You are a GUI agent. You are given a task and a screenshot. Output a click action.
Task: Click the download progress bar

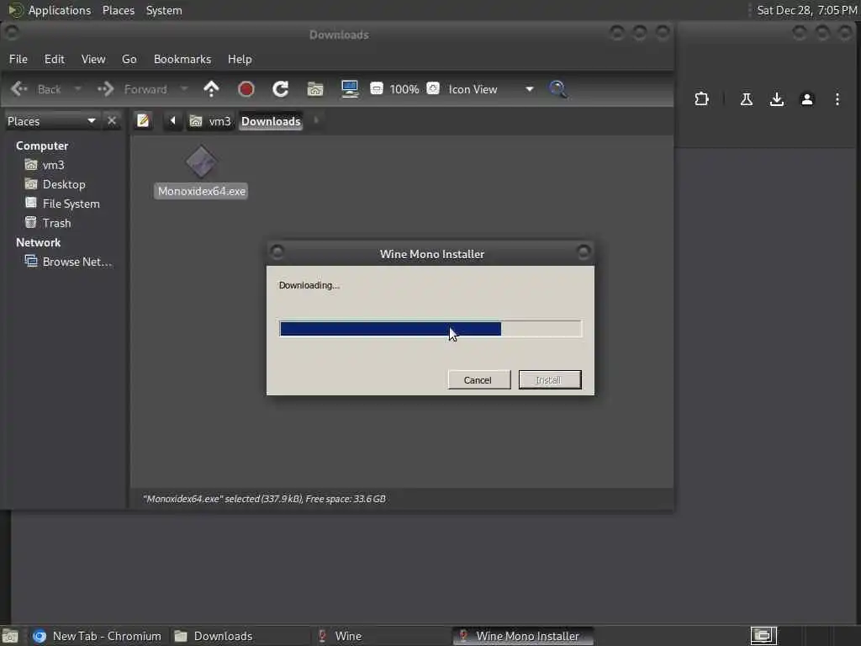click(430, 329)
